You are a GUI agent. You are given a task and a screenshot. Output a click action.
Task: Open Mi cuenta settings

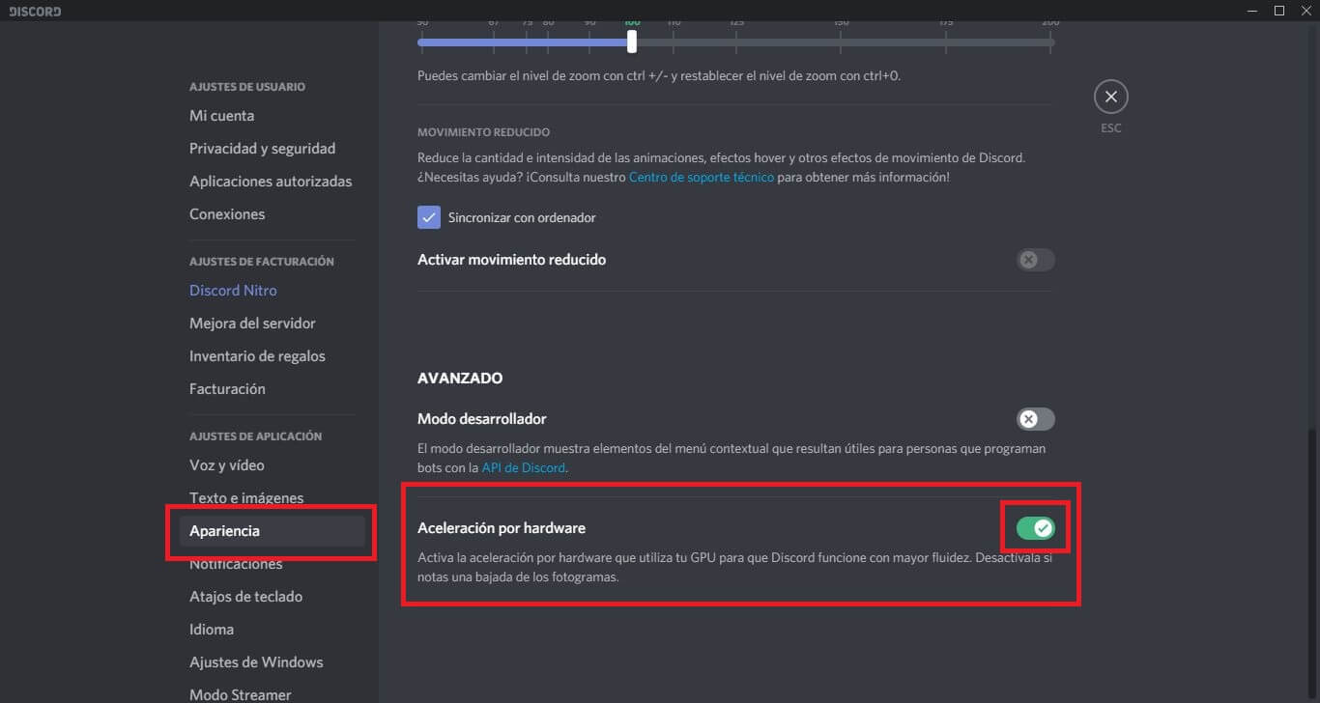tap(221, 116)
